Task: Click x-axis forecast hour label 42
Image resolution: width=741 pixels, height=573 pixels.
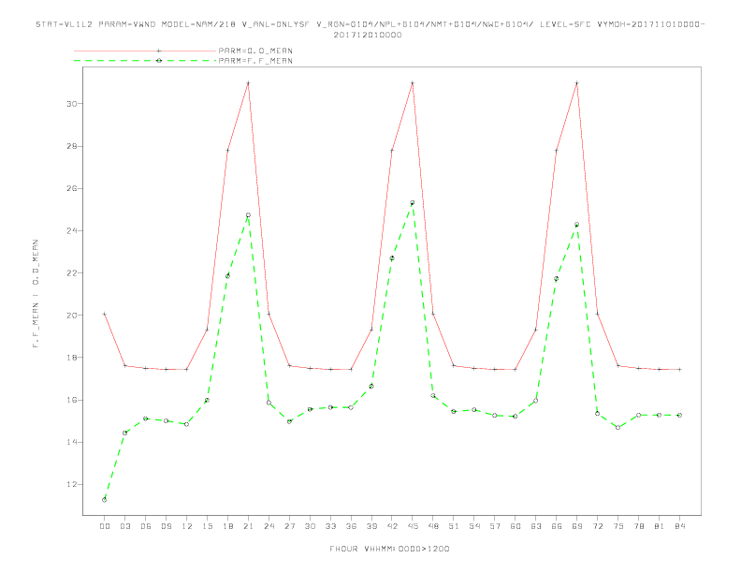Action: click(x=392, y=526)
